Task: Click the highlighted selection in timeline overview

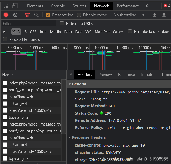Action: 101,53
